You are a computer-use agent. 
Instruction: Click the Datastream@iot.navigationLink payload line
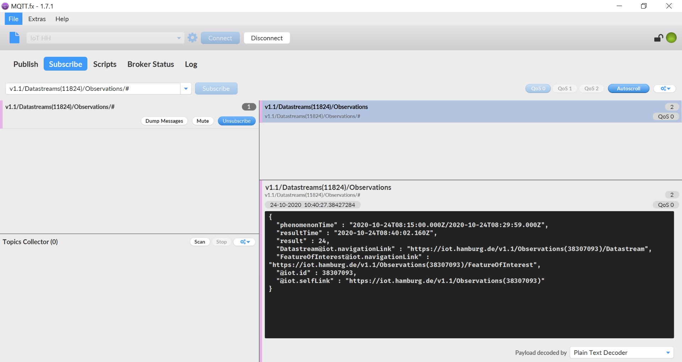pyautogui.click(x=464, y=249)
